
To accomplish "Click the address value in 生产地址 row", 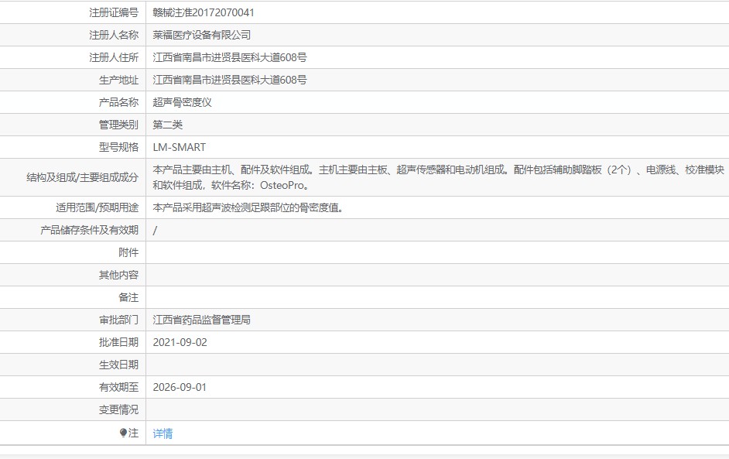I will tap(230, 80).
